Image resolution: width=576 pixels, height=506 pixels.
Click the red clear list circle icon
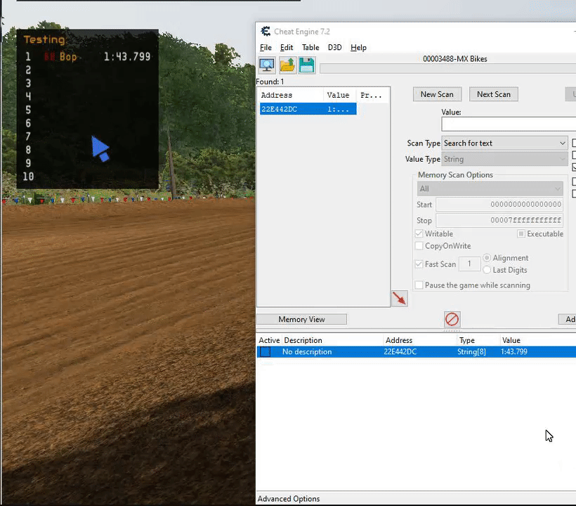tap(452, 319)
